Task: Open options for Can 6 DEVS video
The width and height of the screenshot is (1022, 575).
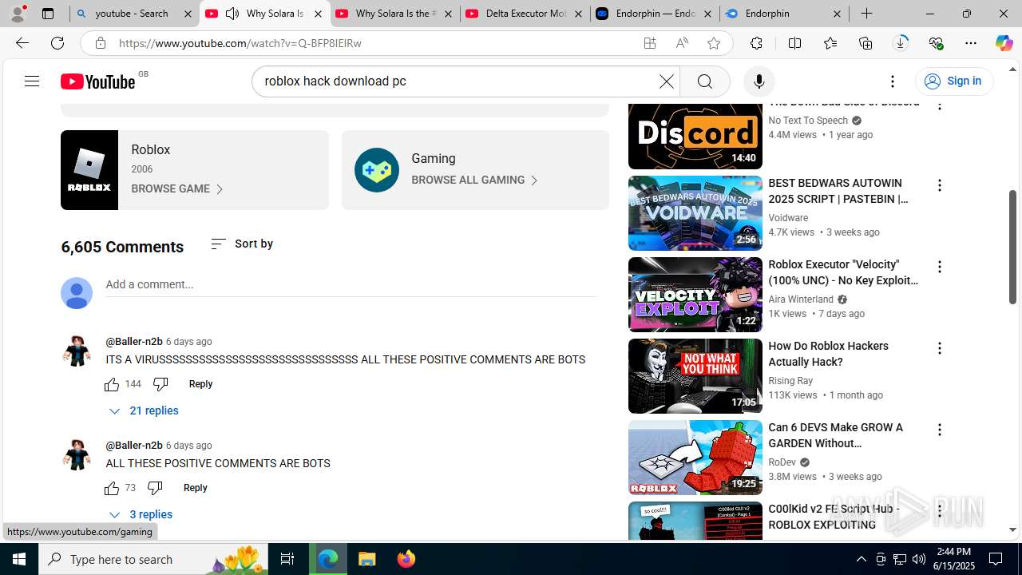Action: tap(940, 430)
